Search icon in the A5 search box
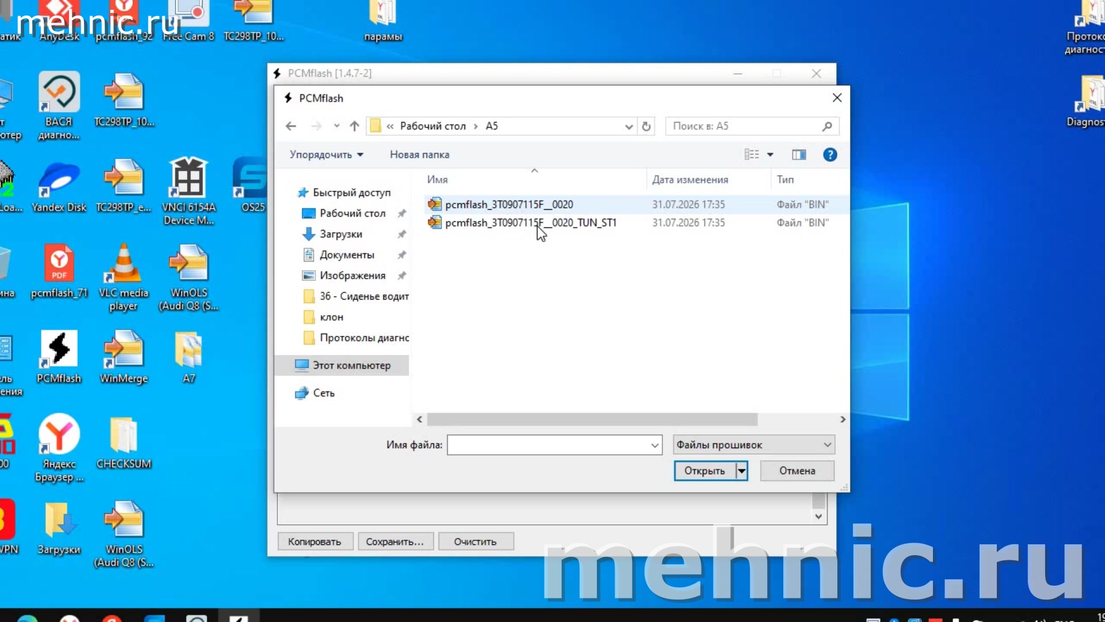 (827, 126)
